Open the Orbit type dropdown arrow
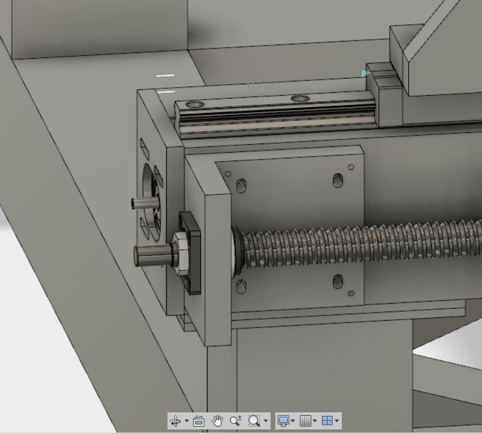 [186, 421]
